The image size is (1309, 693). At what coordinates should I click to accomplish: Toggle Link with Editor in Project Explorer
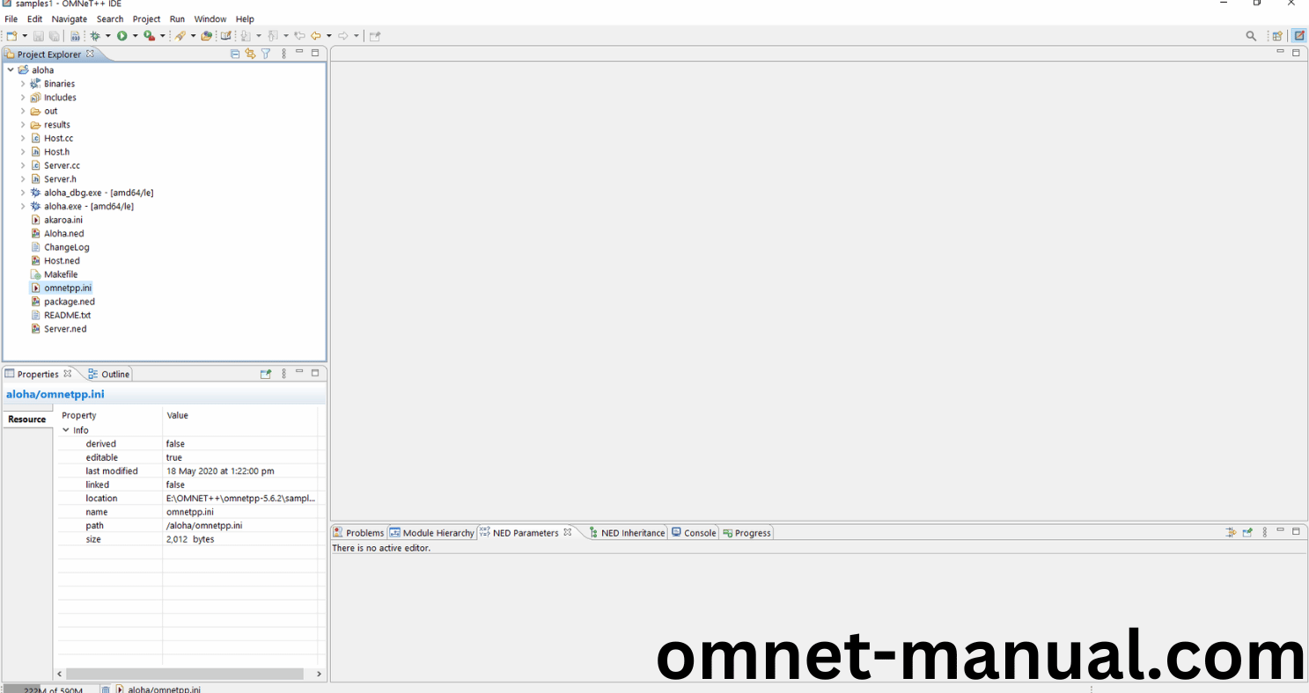click(x=250, y=54)
